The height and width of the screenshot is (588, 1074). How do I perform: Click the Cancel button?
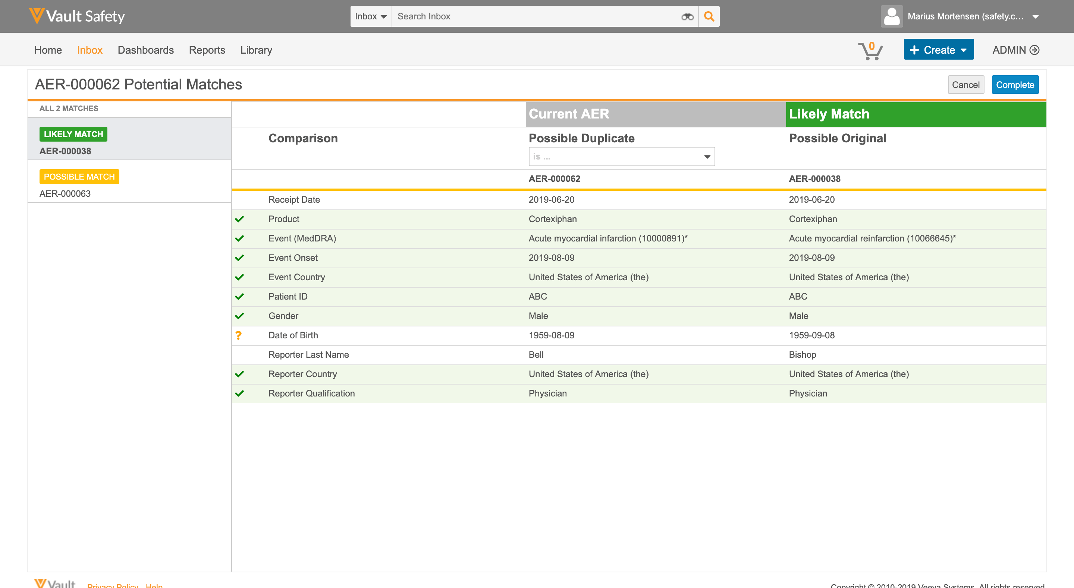click(965, 85)
